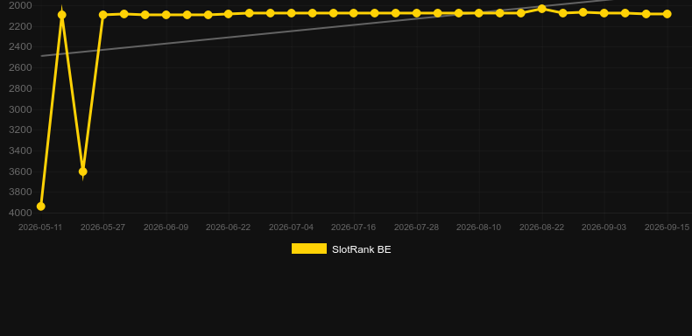Click the 2026-05-27 axis date label
Viewport: 692px width, 336px height.
[102, 227]
